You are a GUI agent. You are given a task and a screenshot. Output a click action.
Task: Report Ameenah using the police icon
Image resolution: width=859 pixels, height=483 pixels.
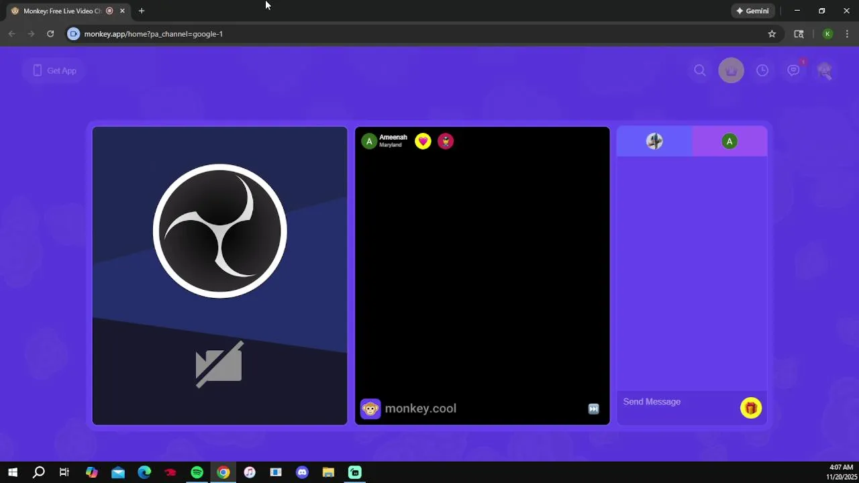tap(446, 141)
